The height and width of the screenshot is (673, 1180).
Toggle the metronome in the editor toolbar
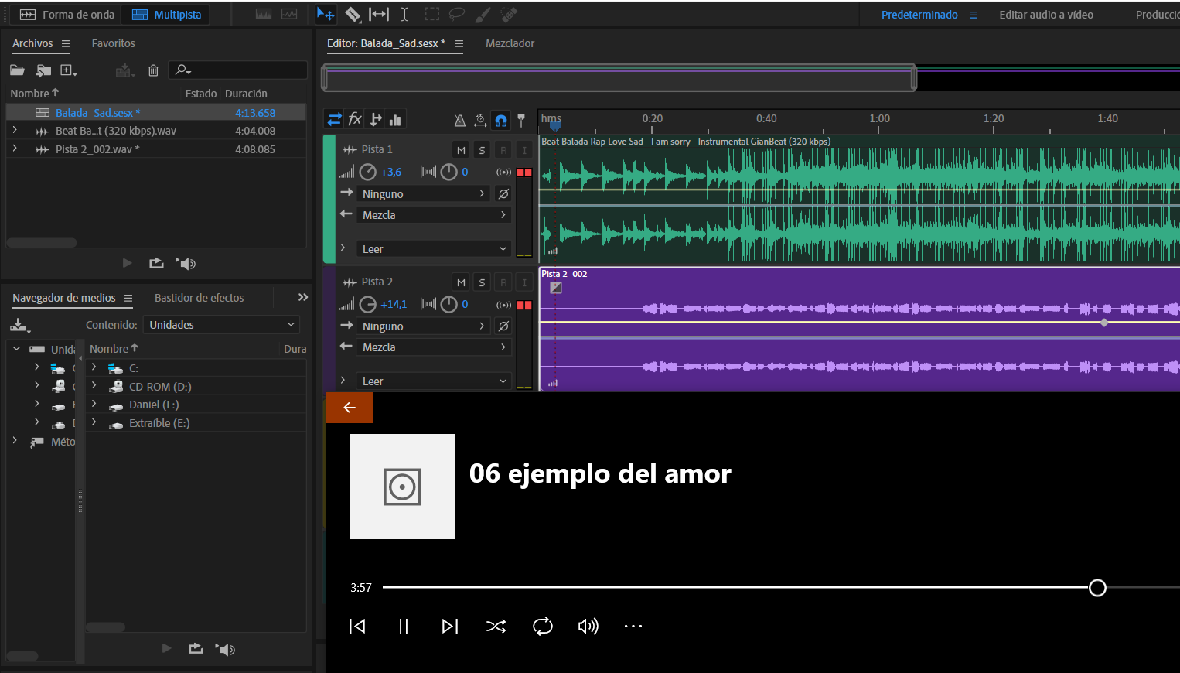460,120
